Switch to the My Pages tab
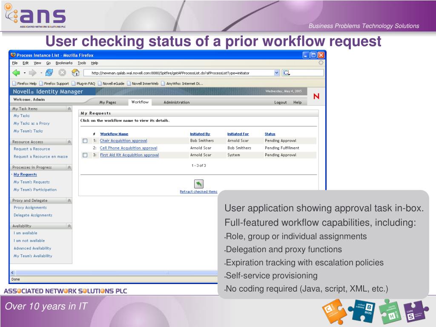This screenshot has width=436, height=327. point(108,102)
